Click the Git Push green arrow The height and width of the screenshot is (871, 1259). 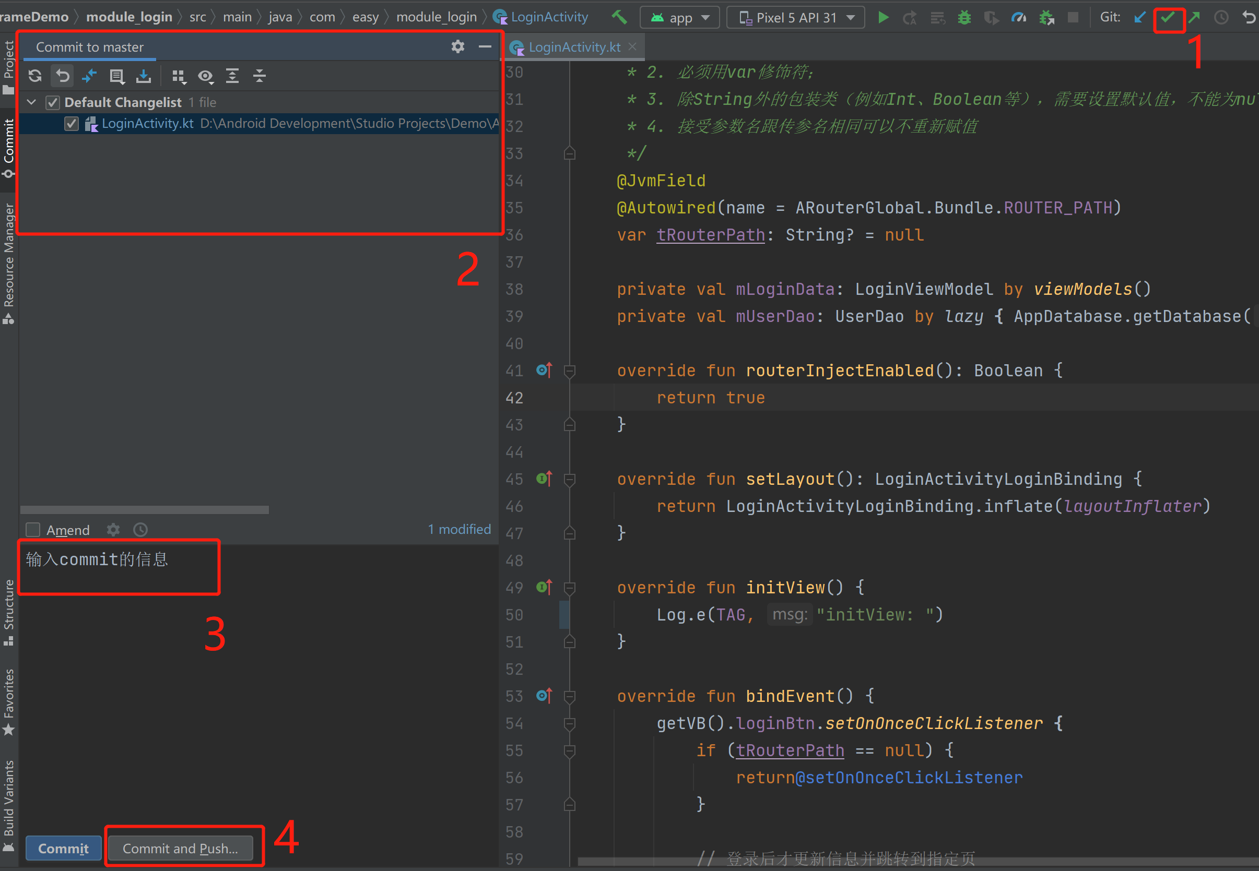(1194, 17)
